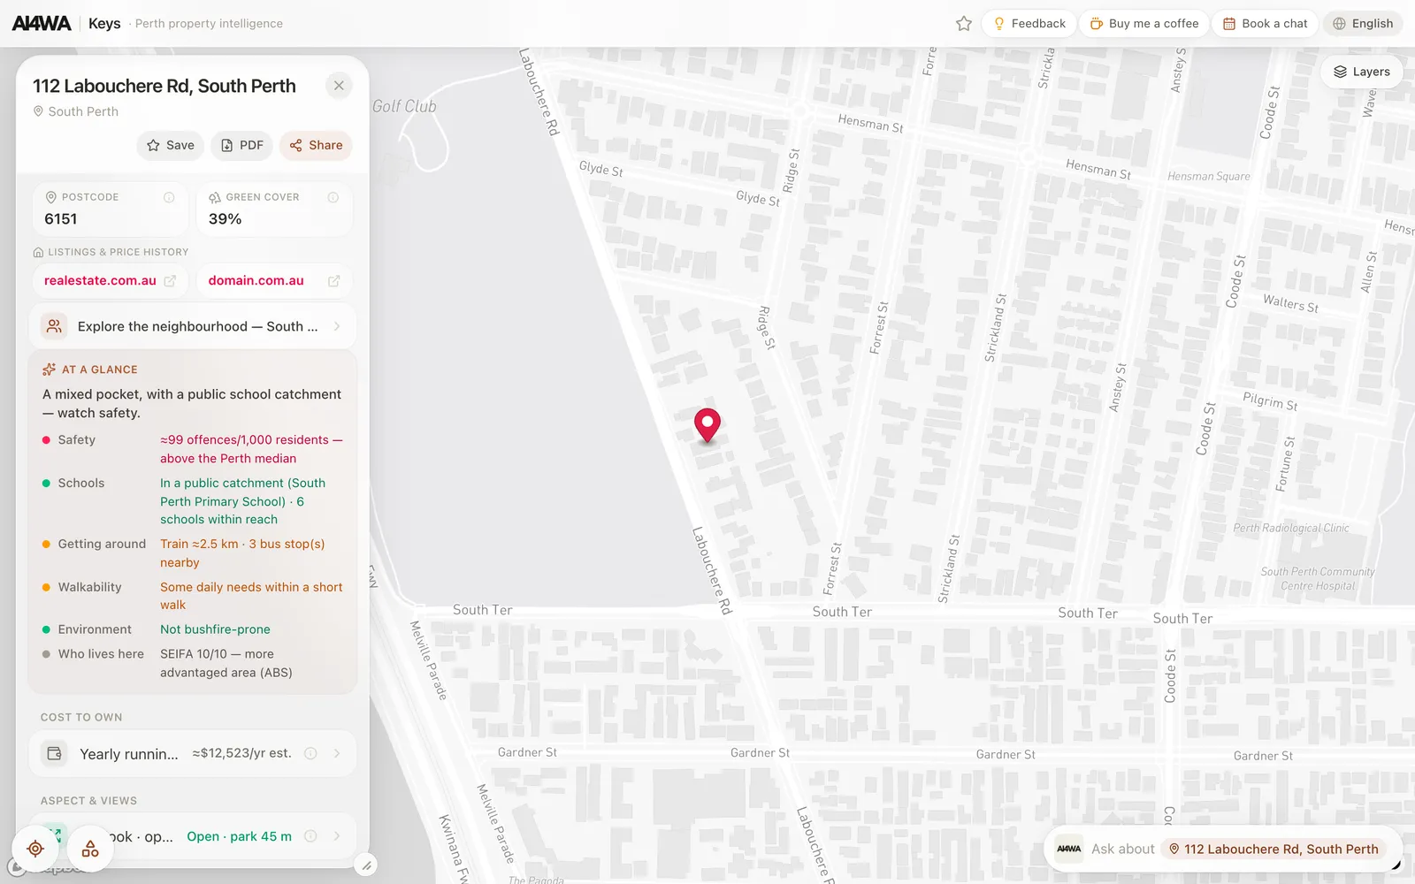Show info for Open park 45 m
This screenshot has width=1415, height=884.
pyautogui.click(x=310, y=836)
